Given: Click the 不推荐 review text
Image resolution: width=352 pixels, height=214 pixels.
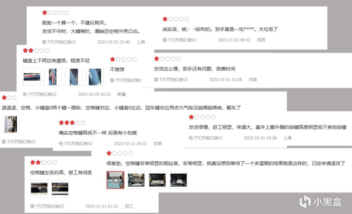Looking at the screenshot, I should click(117, 70).
